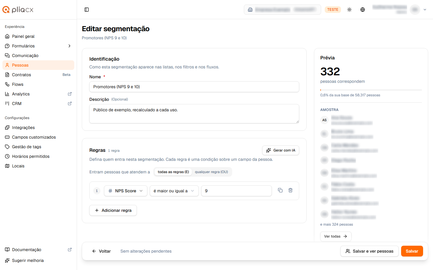This screenshot has width=433, height=270.
Task: Open Horários permitidos
Action: 38,156
